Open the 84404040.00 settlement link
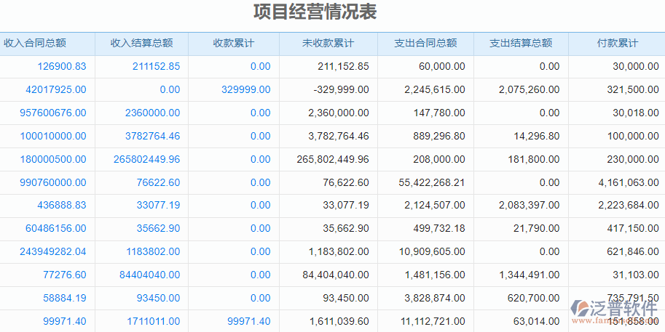 [149, 275]
